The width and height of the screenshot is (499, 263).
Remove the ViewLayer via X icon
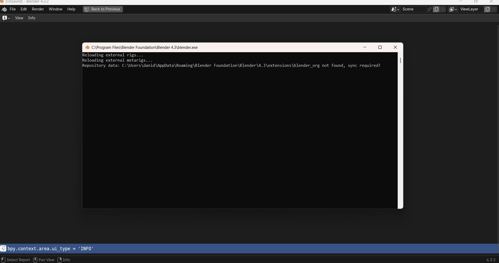tap(494, 9)
